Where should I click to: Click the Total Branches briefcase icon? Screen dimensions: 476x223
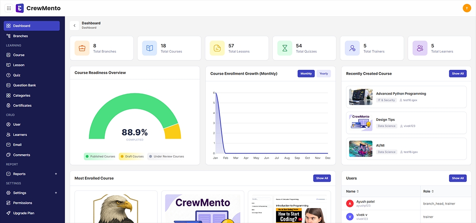[82, 48]
